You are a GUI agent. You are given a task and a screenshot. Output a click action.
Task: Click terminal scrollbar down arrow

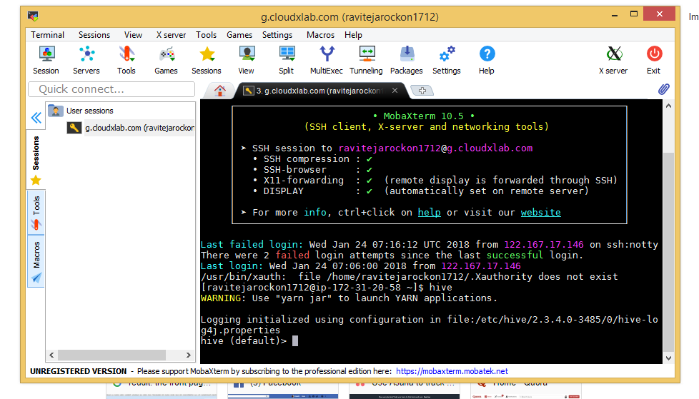(668, 358)
